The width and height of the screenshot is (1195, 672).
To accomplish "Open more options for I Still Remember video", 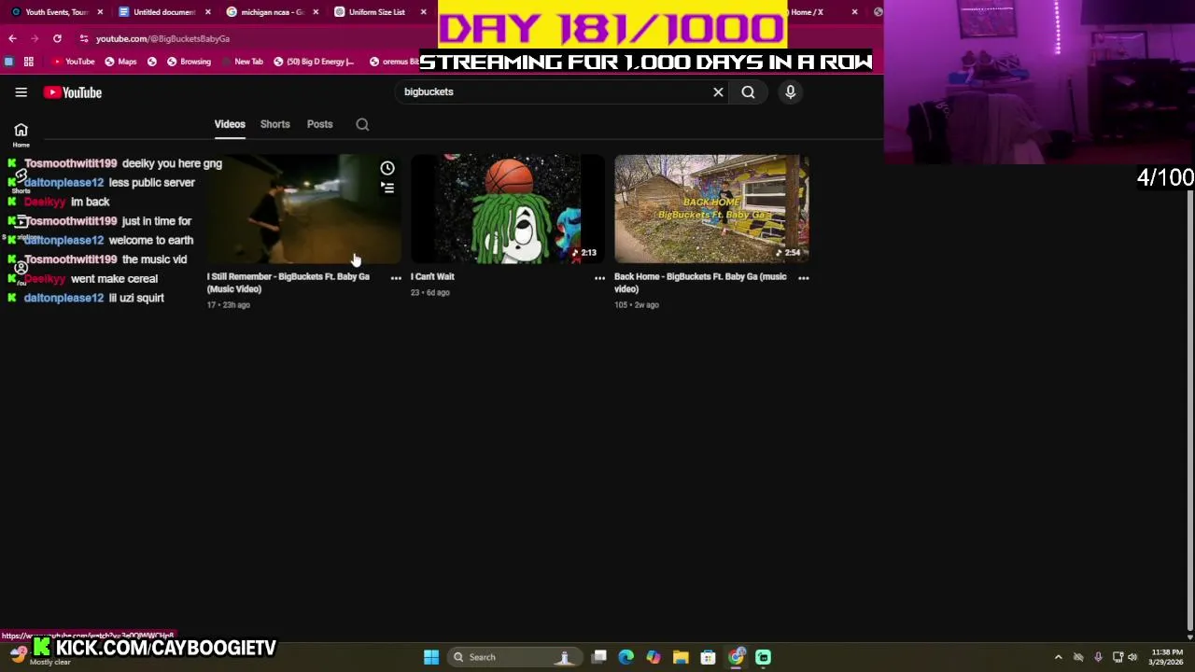I will (x=396, y=278).
